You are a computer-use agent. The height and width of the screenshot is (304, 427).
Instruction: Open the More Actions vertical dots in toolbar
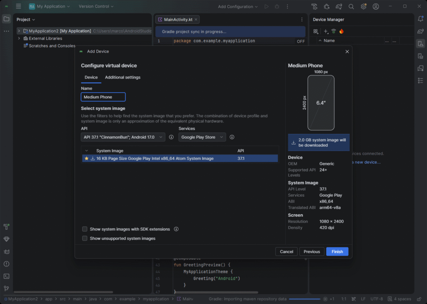click(287, 7)
